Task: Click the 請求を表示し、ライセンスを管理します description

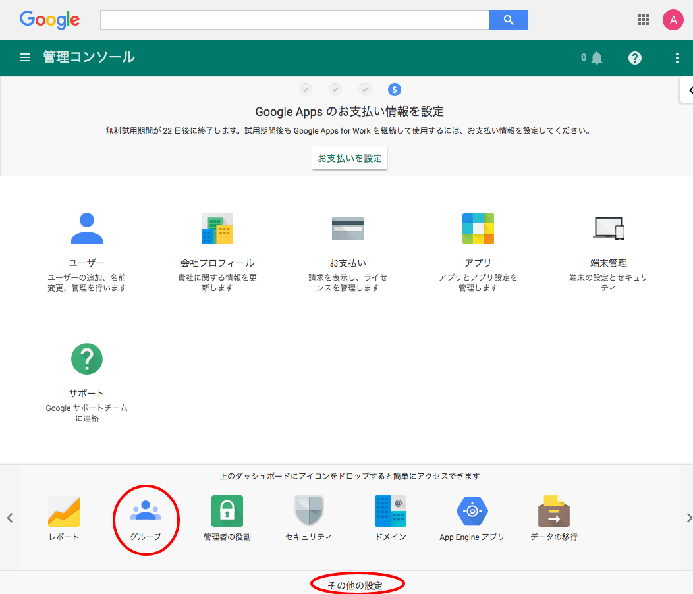Action: point(348,283)
